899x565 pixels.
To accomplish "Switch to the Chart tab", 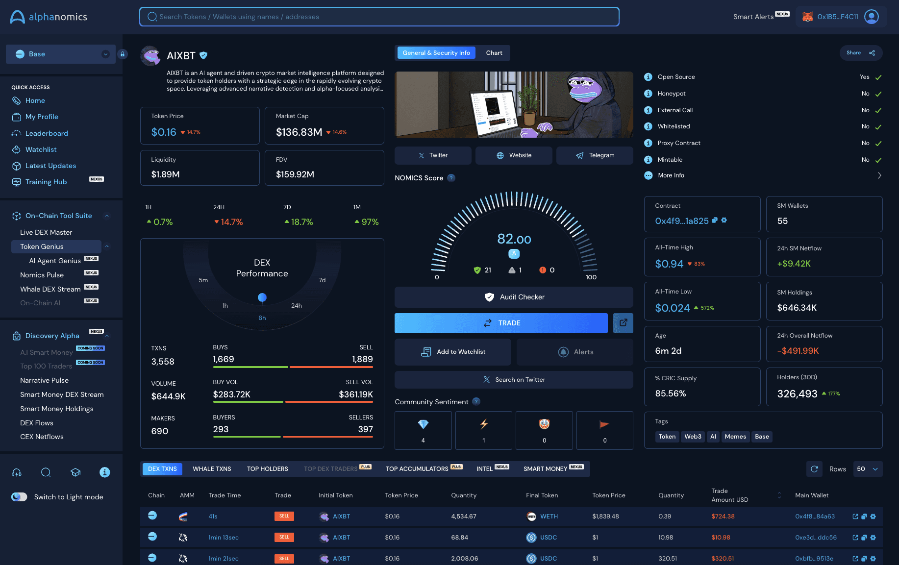I will point(494,53).
